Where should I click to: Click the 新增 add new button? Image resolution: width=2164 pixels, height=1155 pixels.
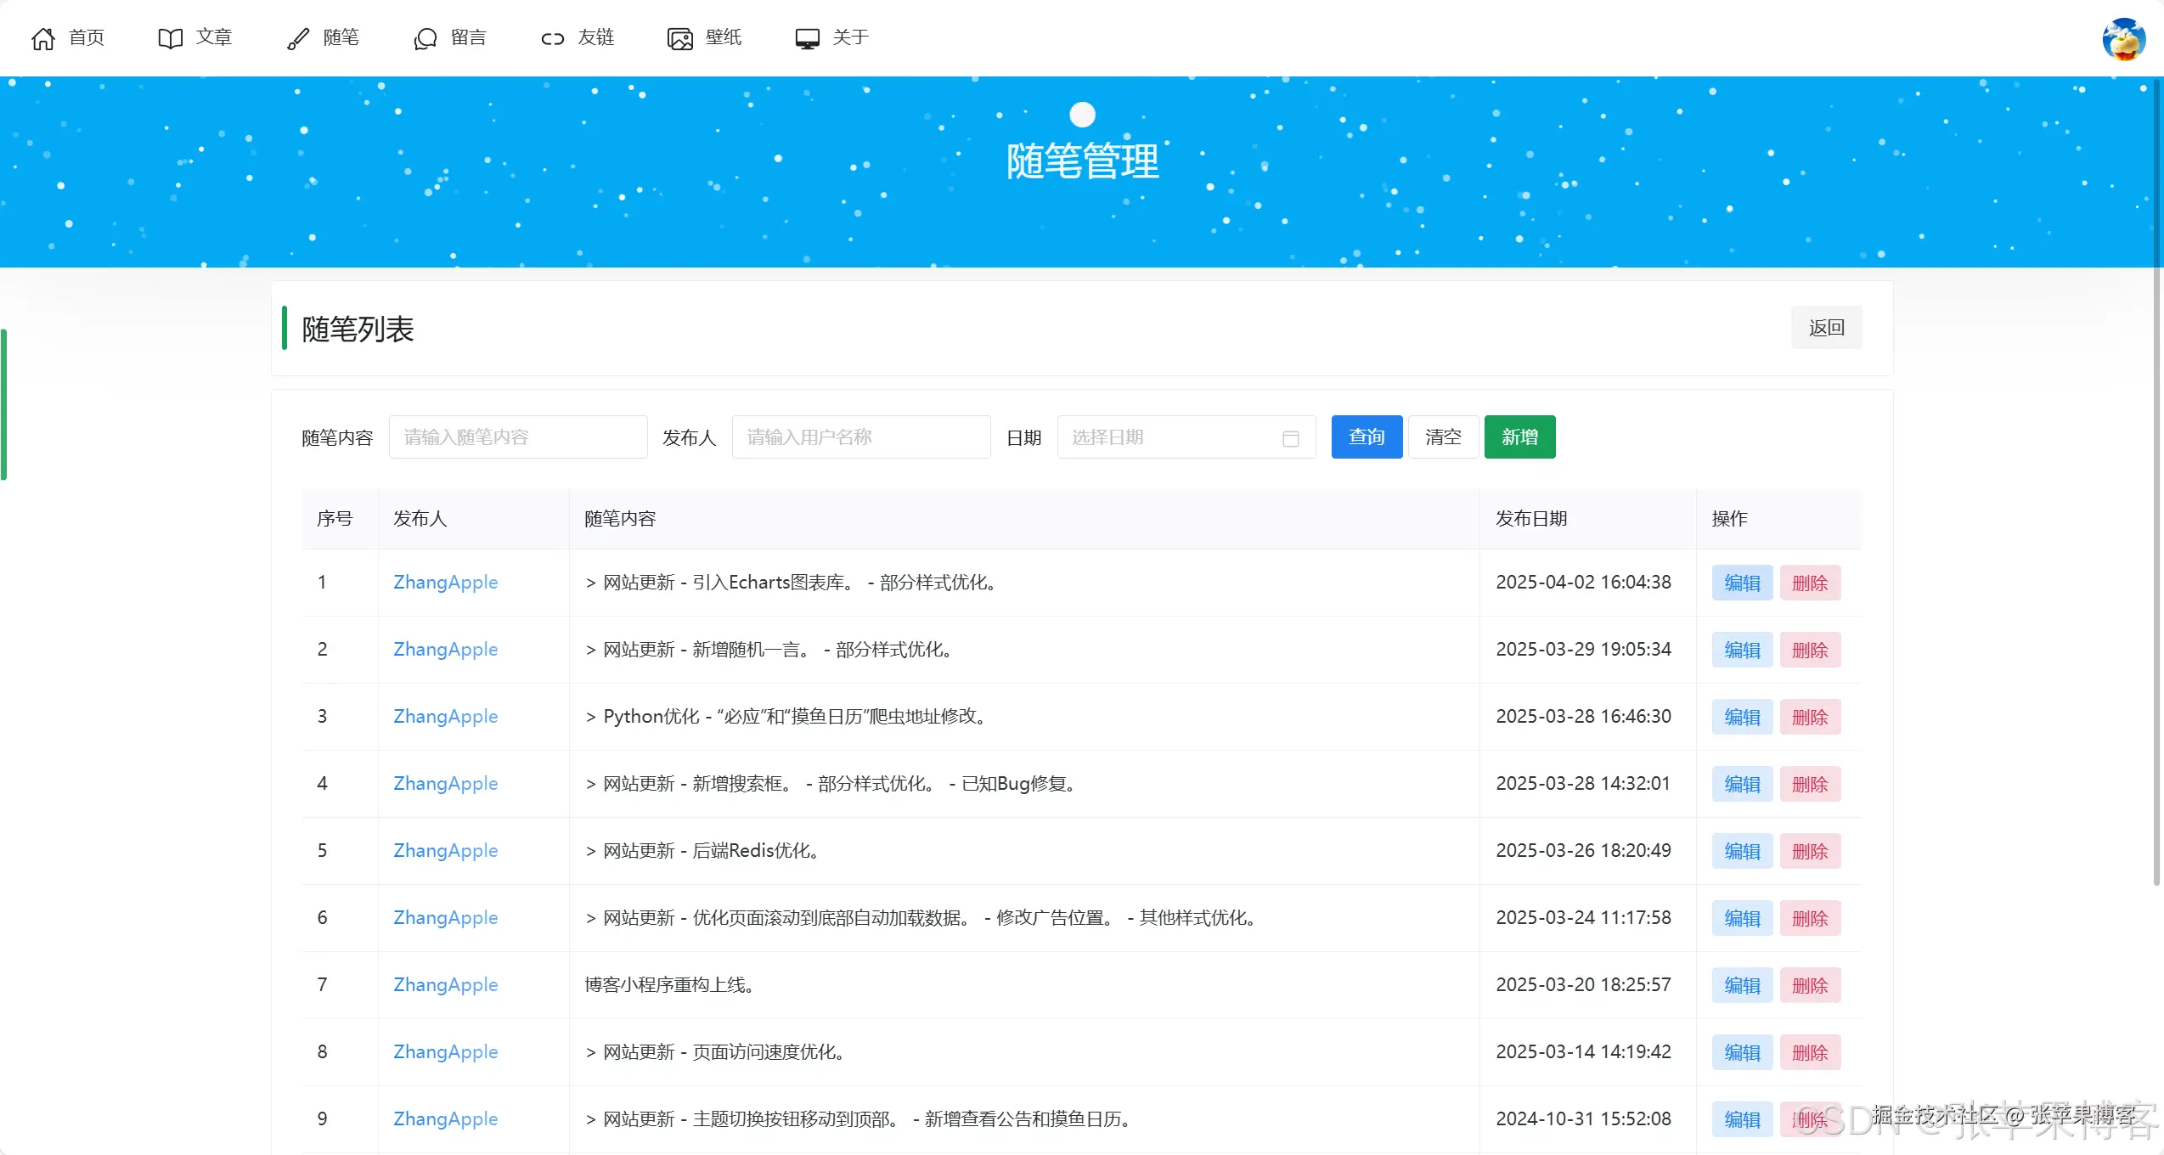click(1519, 437)
